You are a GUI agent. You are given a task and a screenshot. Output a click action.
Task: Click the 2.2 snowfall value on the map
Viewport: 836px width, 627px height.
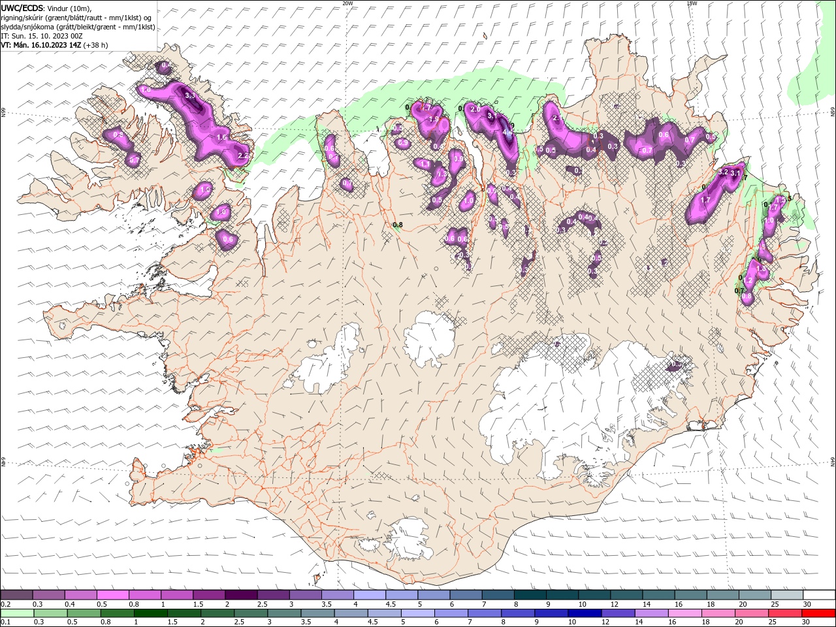click(243, 155)
